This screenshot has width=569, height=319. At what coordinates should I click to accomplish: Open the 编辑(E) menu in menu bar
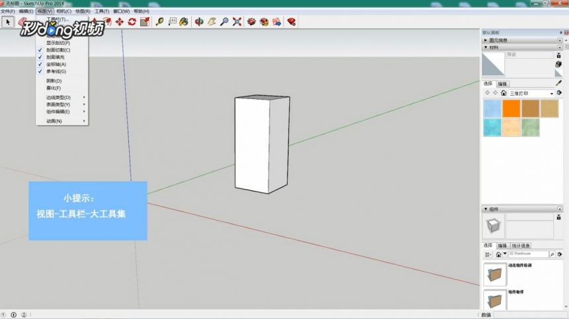pyautogui.click(x=26, y=12)
